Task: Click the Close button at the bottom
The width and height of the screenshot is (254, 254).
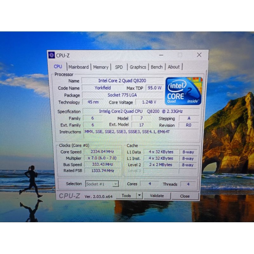Action: pos(185,196)
